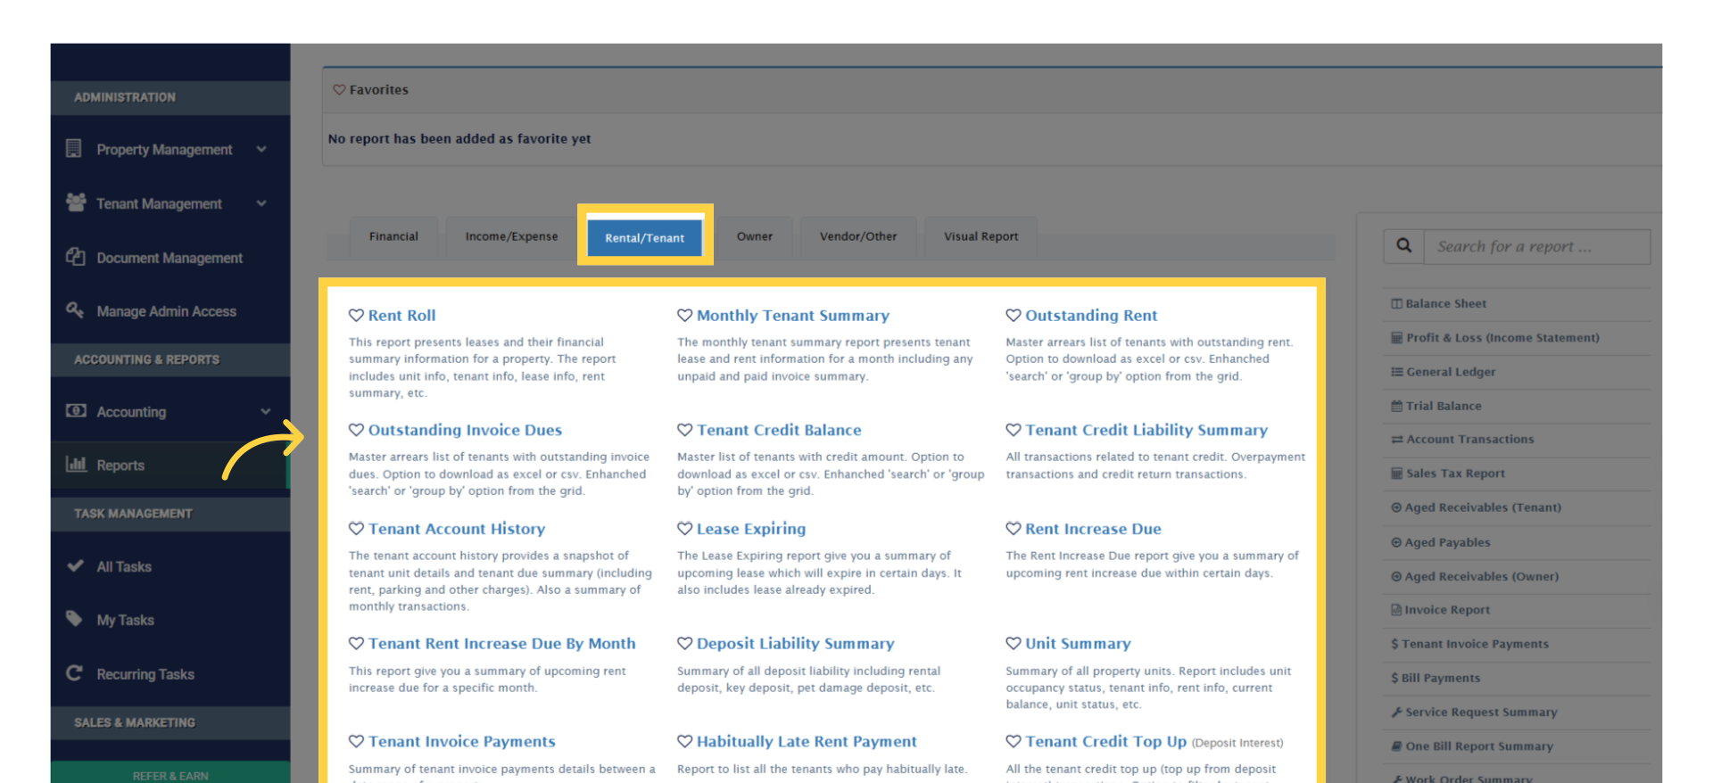Image resolution: width=1713 pixels, height=783 pixels.
Task: Toggle heart next to Lease Expiring
Action: coord(684,529)
